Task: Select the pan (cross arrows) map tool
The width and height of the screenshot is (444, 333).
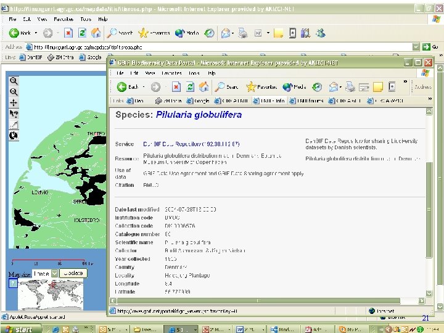Action: (14, 103)
